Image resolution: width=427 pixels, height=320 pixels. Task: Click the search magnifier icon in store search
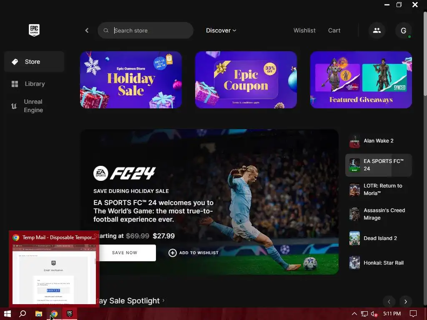pyautogui.click(x=106, y=30)
